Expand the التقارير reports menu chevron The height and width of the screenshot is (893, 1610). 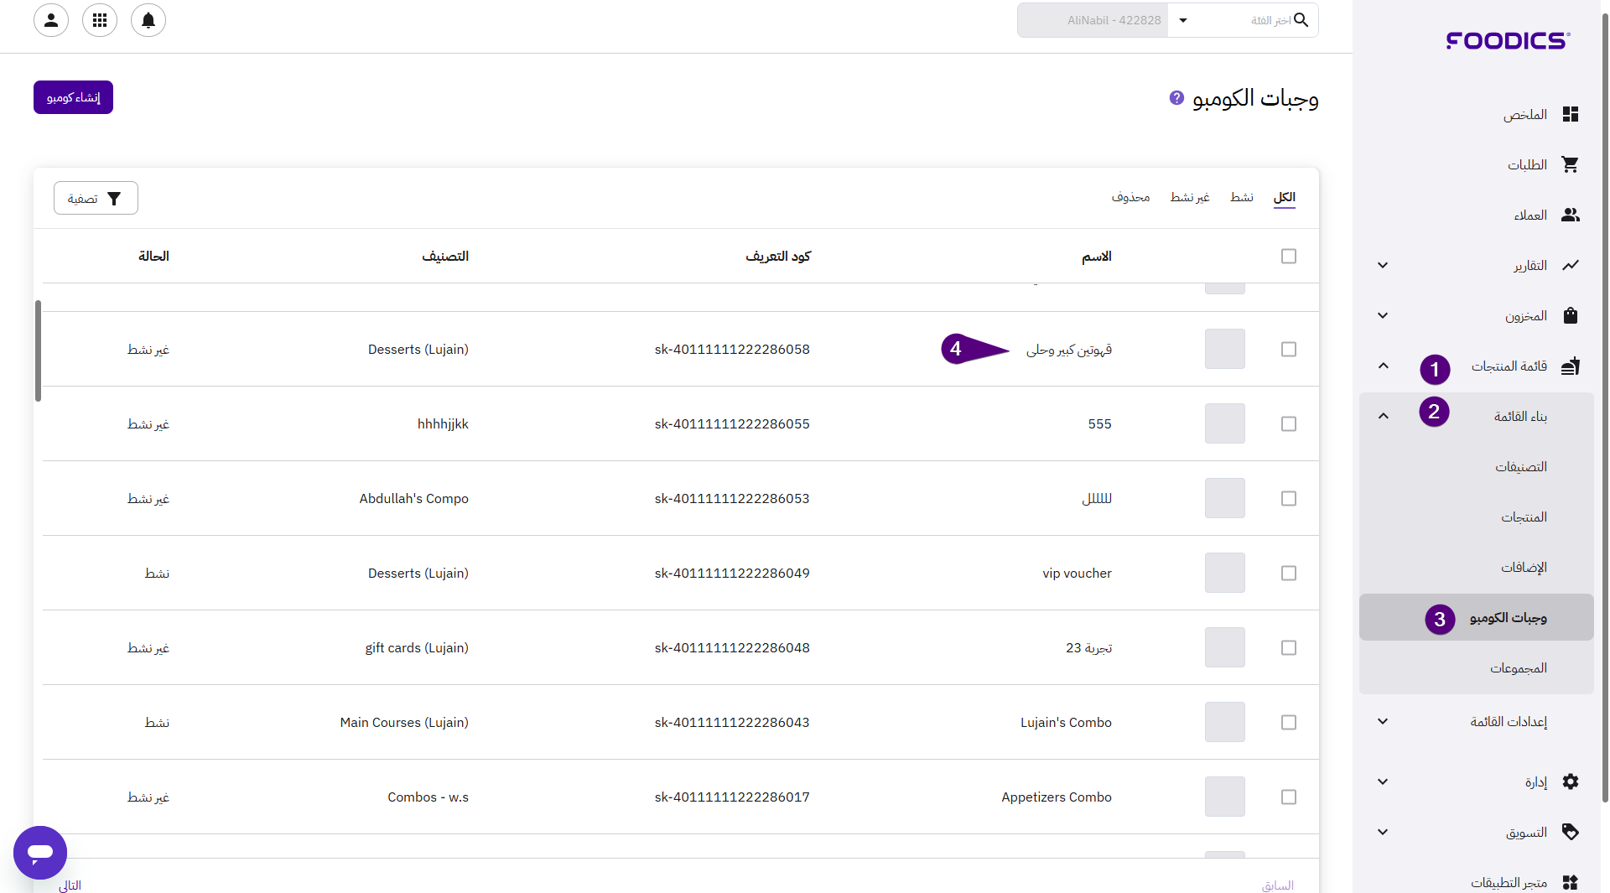(x=1383, y=265)
